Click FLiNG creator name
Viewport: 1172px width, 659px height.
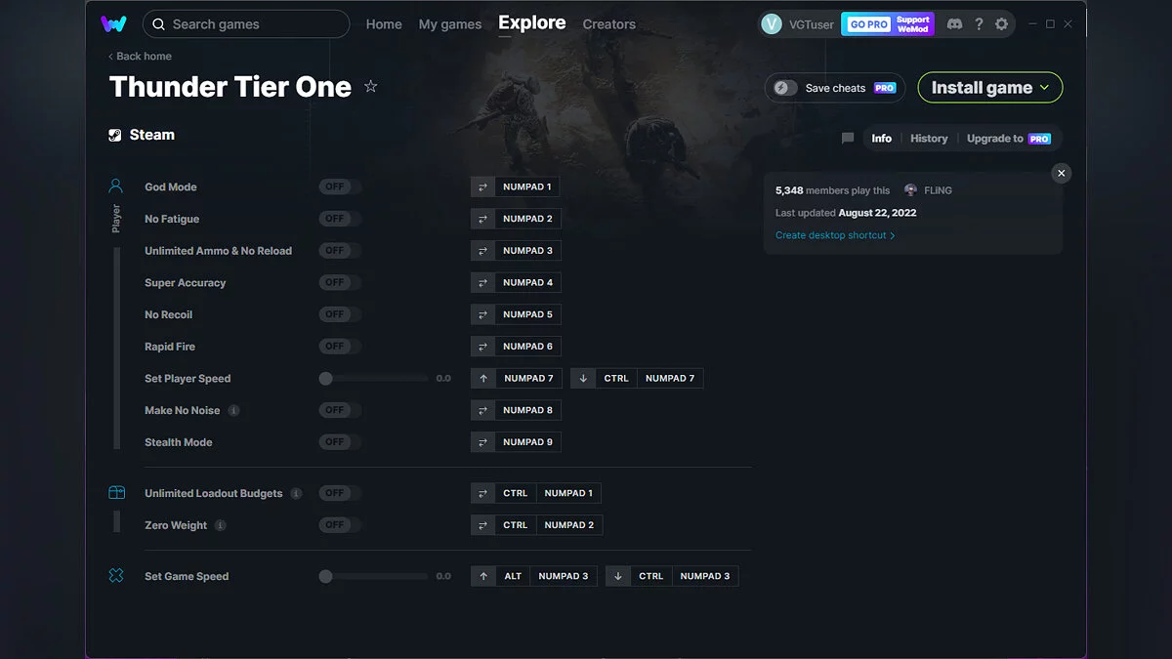tap(938, 190)
